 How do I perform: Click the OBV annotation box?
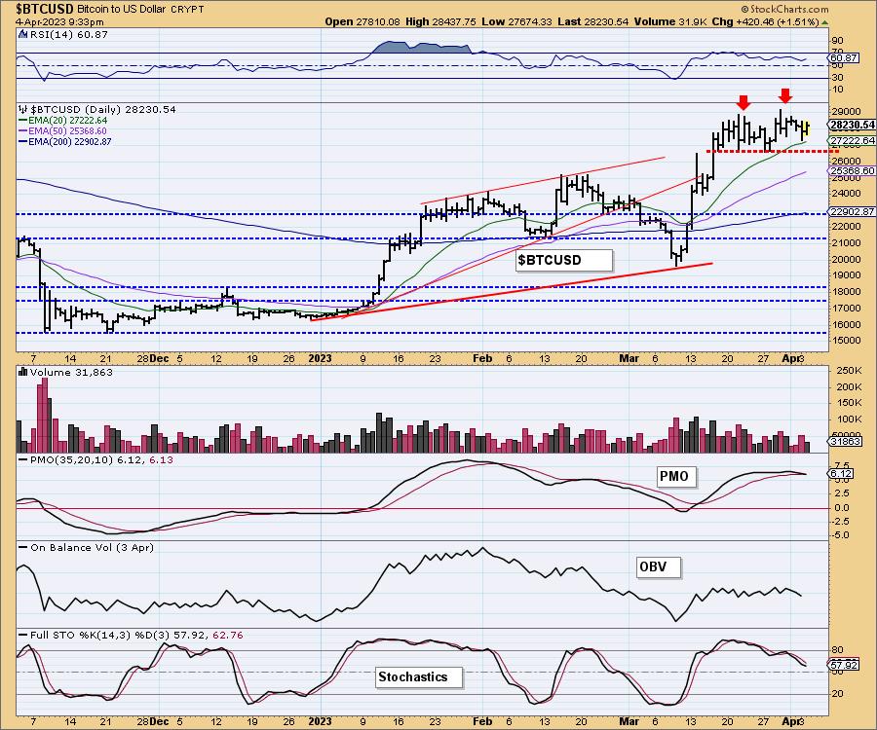point(659,566)
